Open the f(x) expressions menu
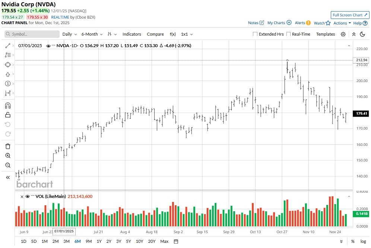The width and height of the screenshot is (371, 248). click(173, 34)
